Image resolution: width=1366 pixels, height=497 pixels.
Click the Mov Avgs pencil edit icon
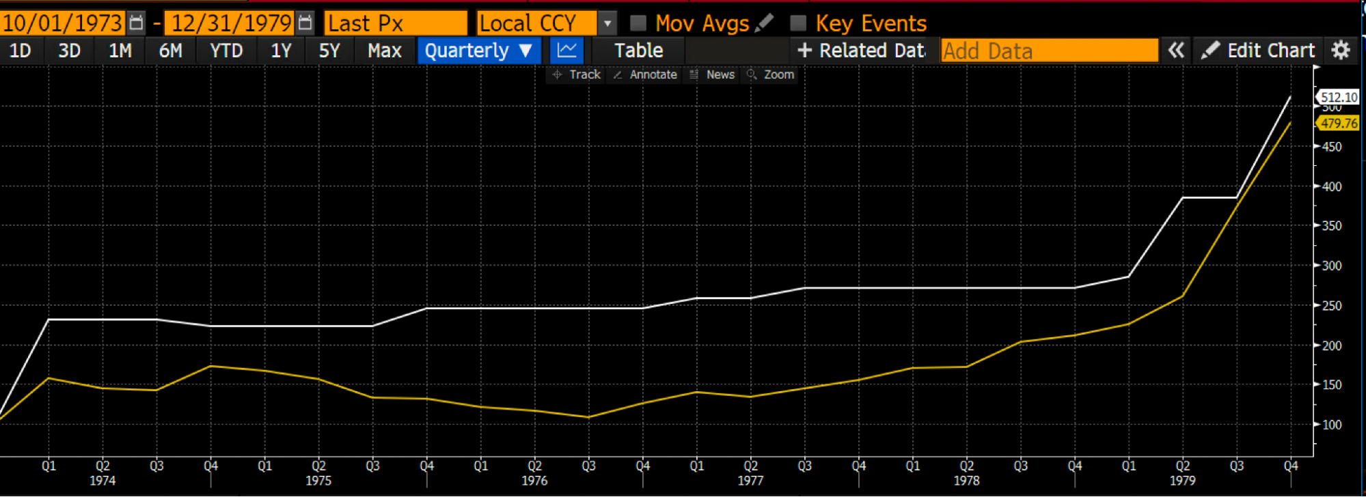[765, 23]
